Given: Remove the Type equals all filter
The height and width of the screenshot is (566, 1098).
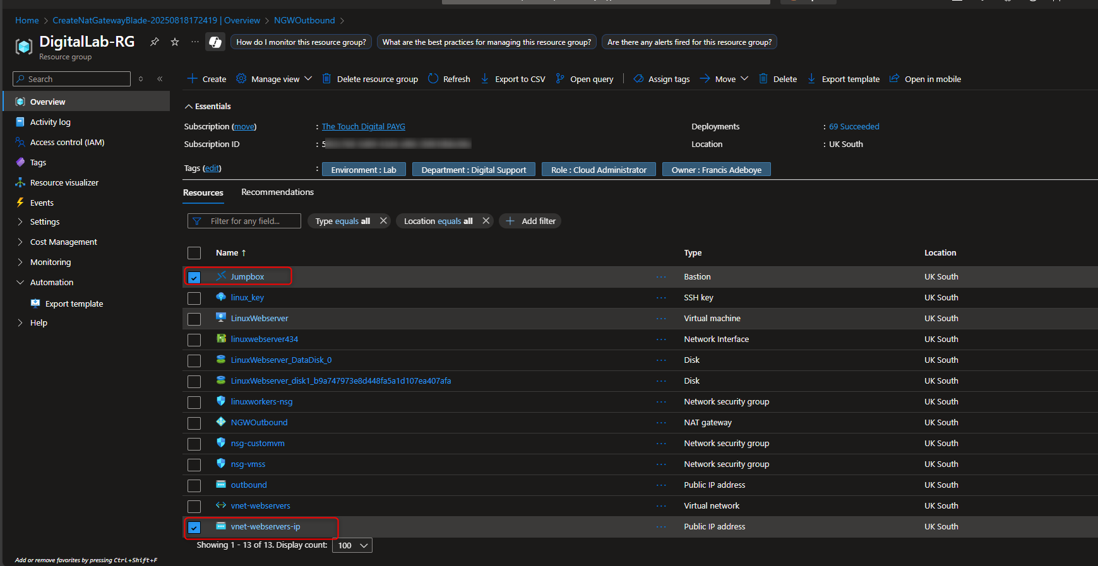Looking at the screenshot, I should point(383,221).
